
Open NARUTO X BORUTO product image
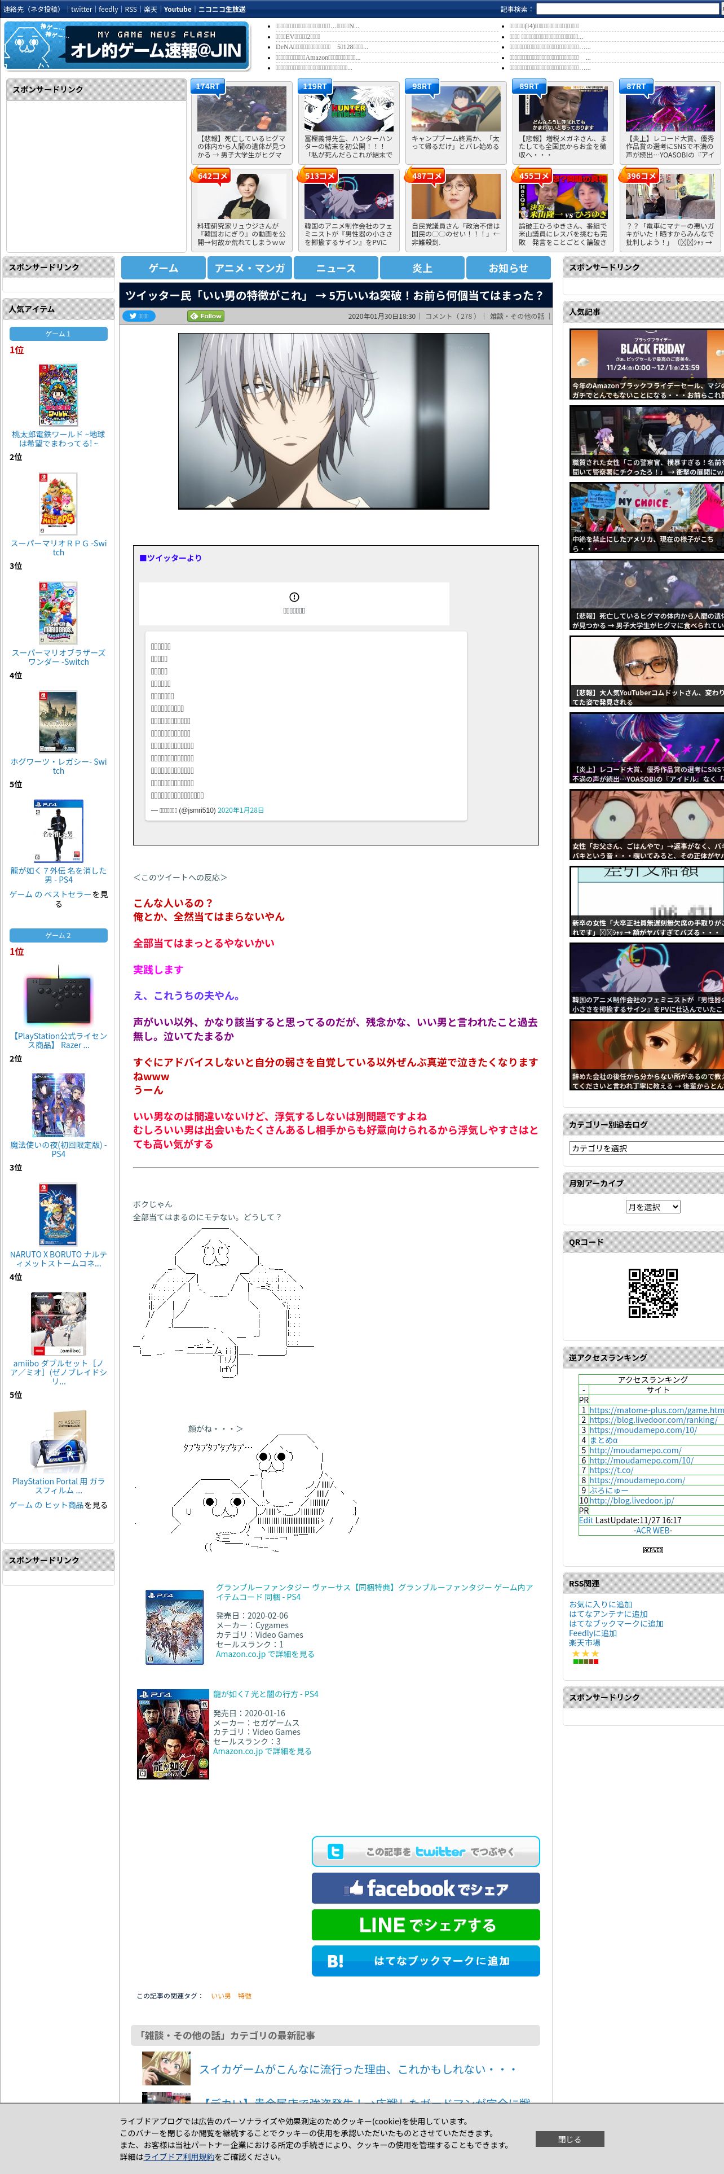tap(58, 1213)
